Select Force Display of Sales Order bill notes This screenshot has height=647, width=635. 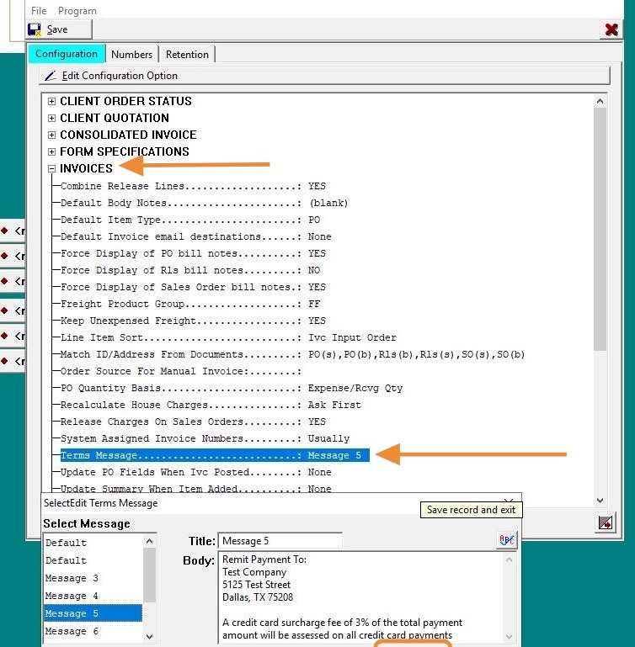pyautogui.click(x=193, y=287)
